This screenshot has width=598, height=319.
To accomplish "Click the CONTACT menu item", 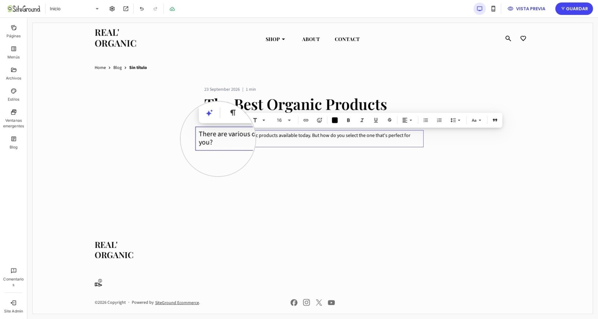I will click(347, 39).
